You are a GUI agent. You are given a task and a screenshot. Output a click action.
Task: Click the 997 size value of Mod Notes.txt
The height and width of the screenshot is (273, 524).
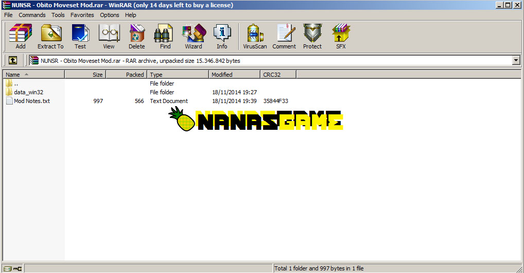[x=98, y=101]
